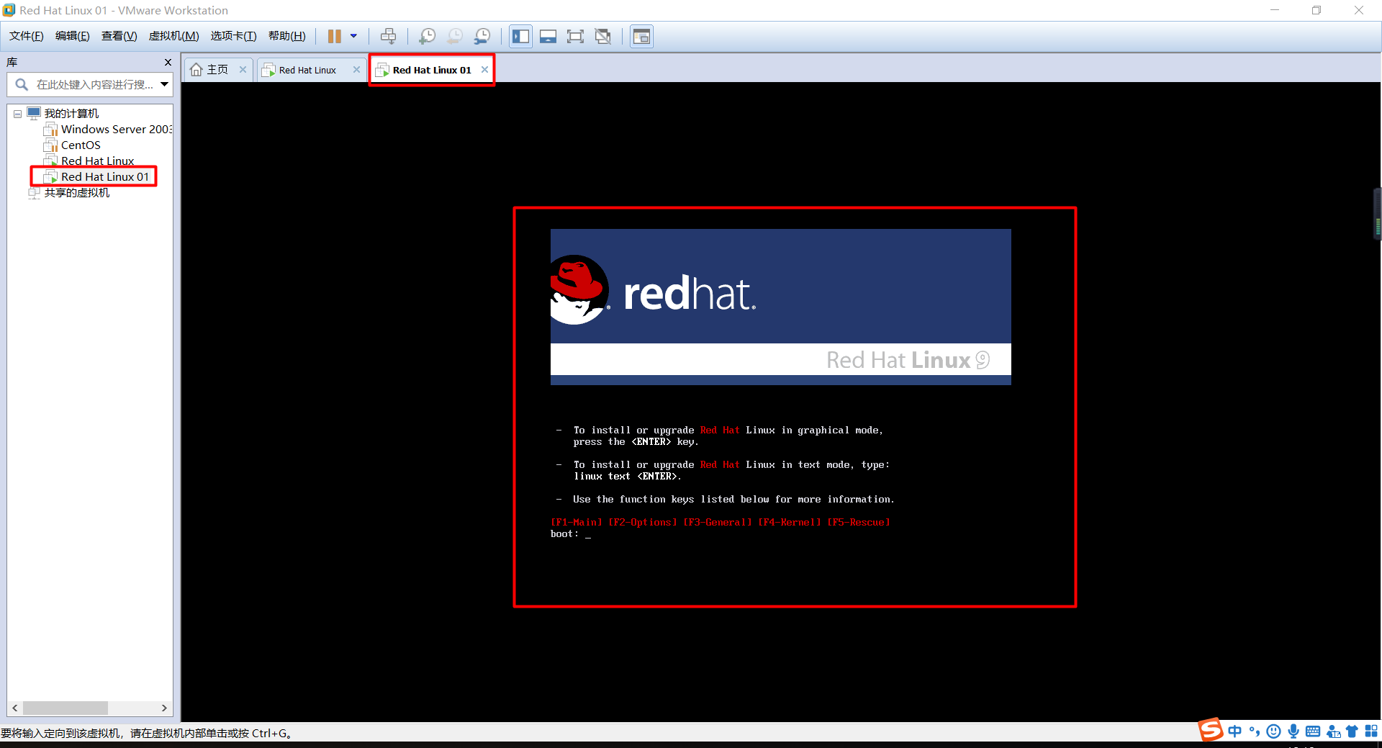Open the 虚拟机(M) menu
The width and height of the screenshot is (1382, 748).
click(173, 36)
